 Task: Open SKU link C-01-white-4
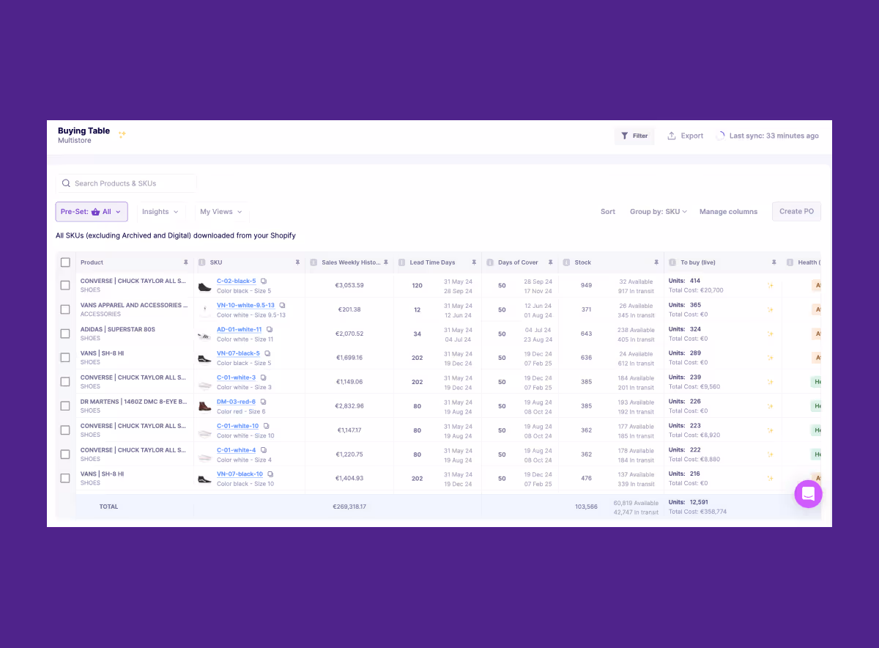pyautogui.click(x=236, y=450)
